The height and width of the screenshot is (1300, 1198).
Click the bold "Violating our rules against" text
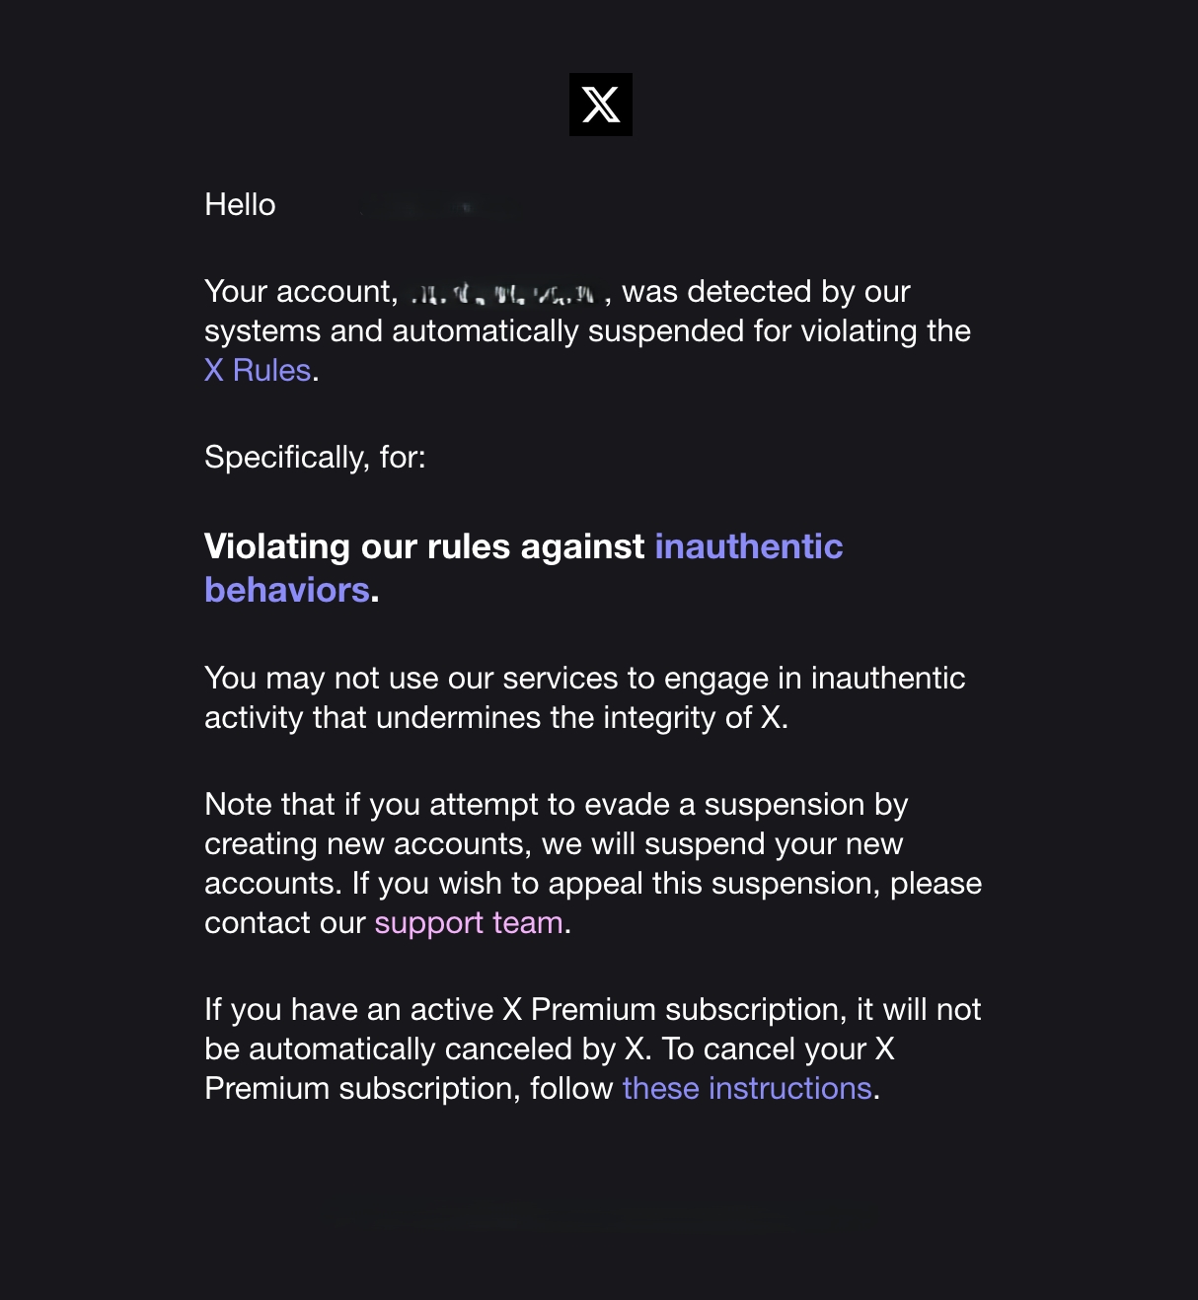point(423,546)
